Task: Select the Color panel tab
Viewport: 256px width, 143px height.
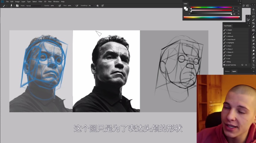Action: point(185,4)
